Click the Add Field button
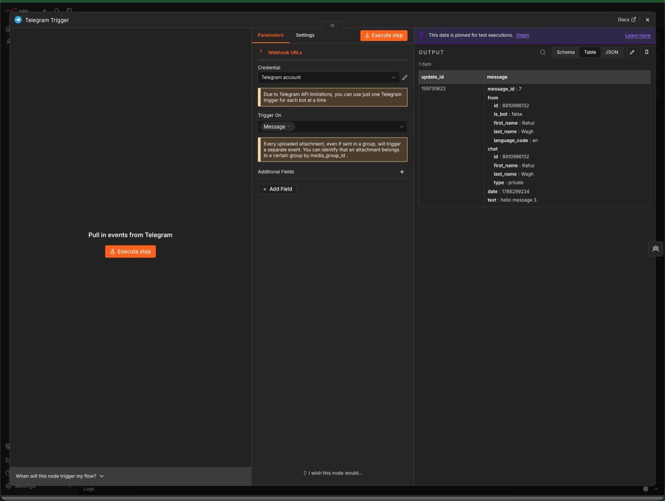Viewport: 665px width, 501px height. click(x=277, y=189)
